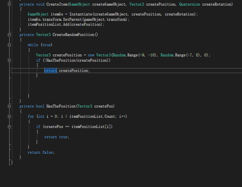Click 'createRotation' parameter in CreateItem signature
Screen dimensions: 242x187
[217, 4]
